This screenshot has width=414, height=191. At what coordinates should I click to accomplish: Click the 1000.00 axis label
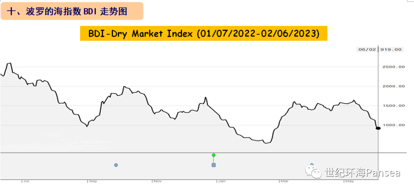[393, 125]
